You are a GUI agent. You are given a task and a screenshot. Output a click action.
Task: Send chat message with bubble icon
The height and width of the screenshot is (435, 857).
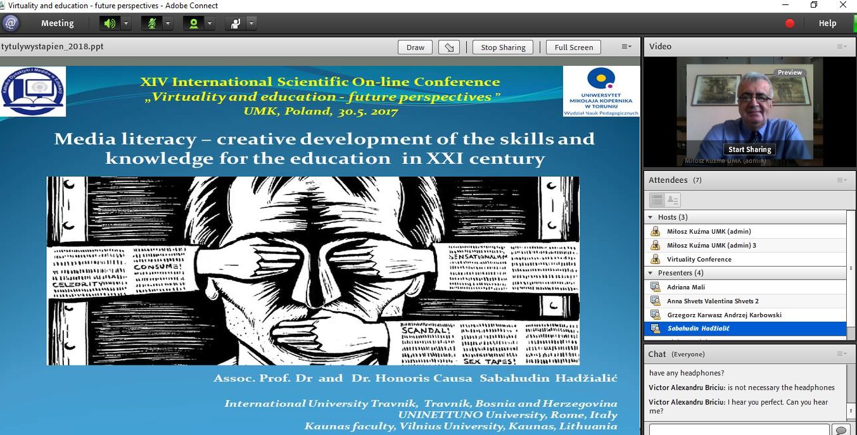(841, 430)
